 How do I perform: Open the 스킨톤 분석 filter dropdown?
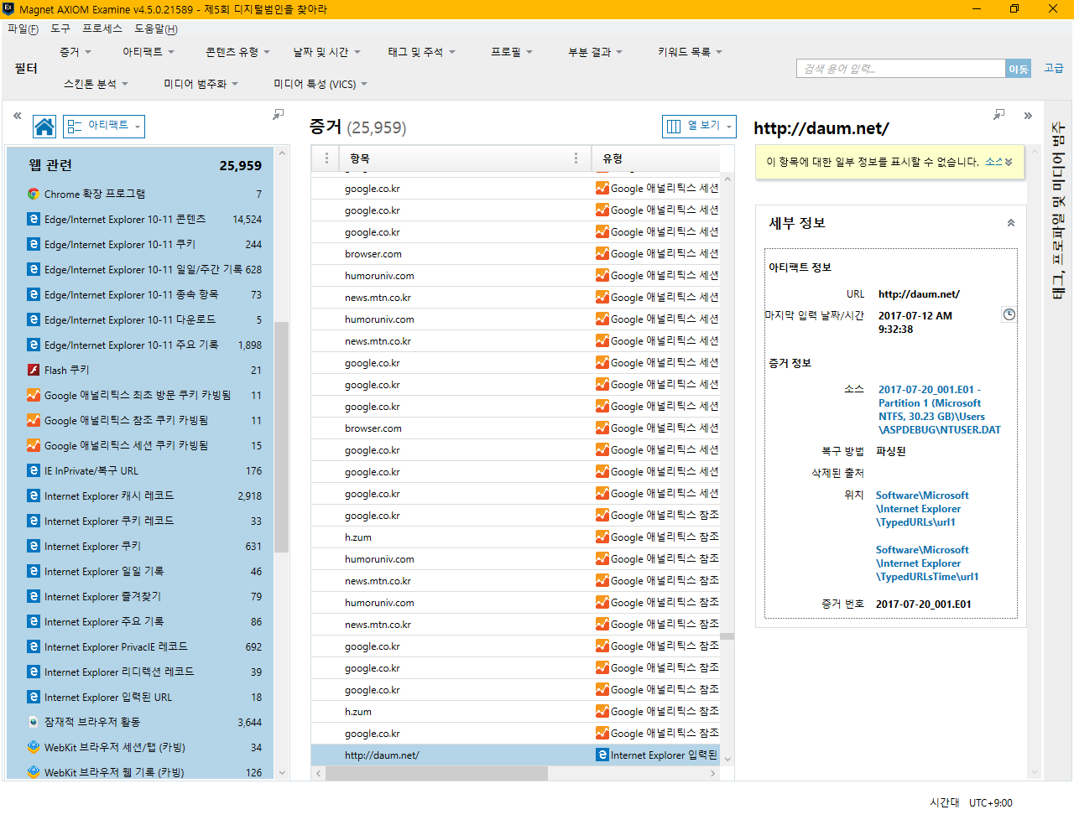tap(96, 84)
